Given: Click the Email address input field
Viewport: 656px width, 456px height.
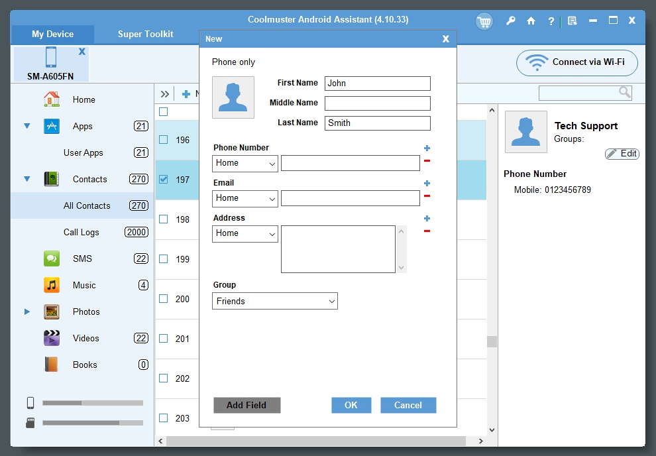Looking at the screenshot, I should [x=350, y=198].
